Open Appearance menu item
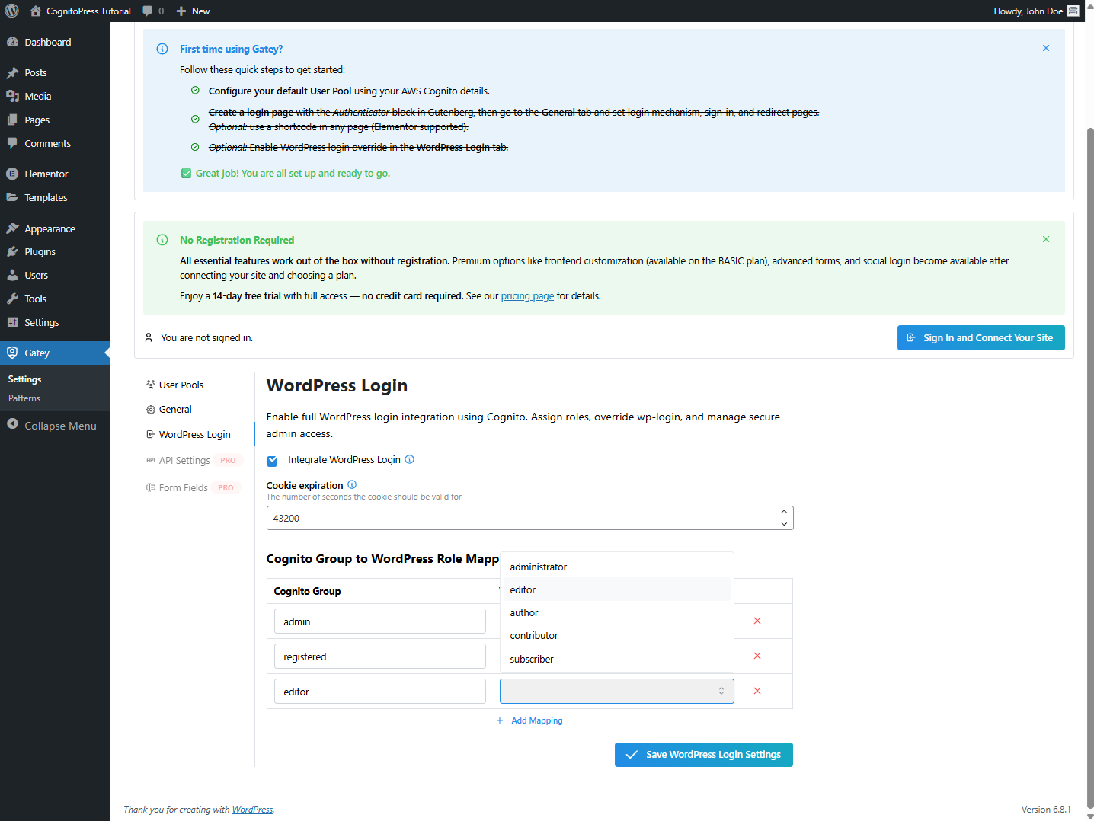The image size is (1094, 821). click(x=55, y=228)
